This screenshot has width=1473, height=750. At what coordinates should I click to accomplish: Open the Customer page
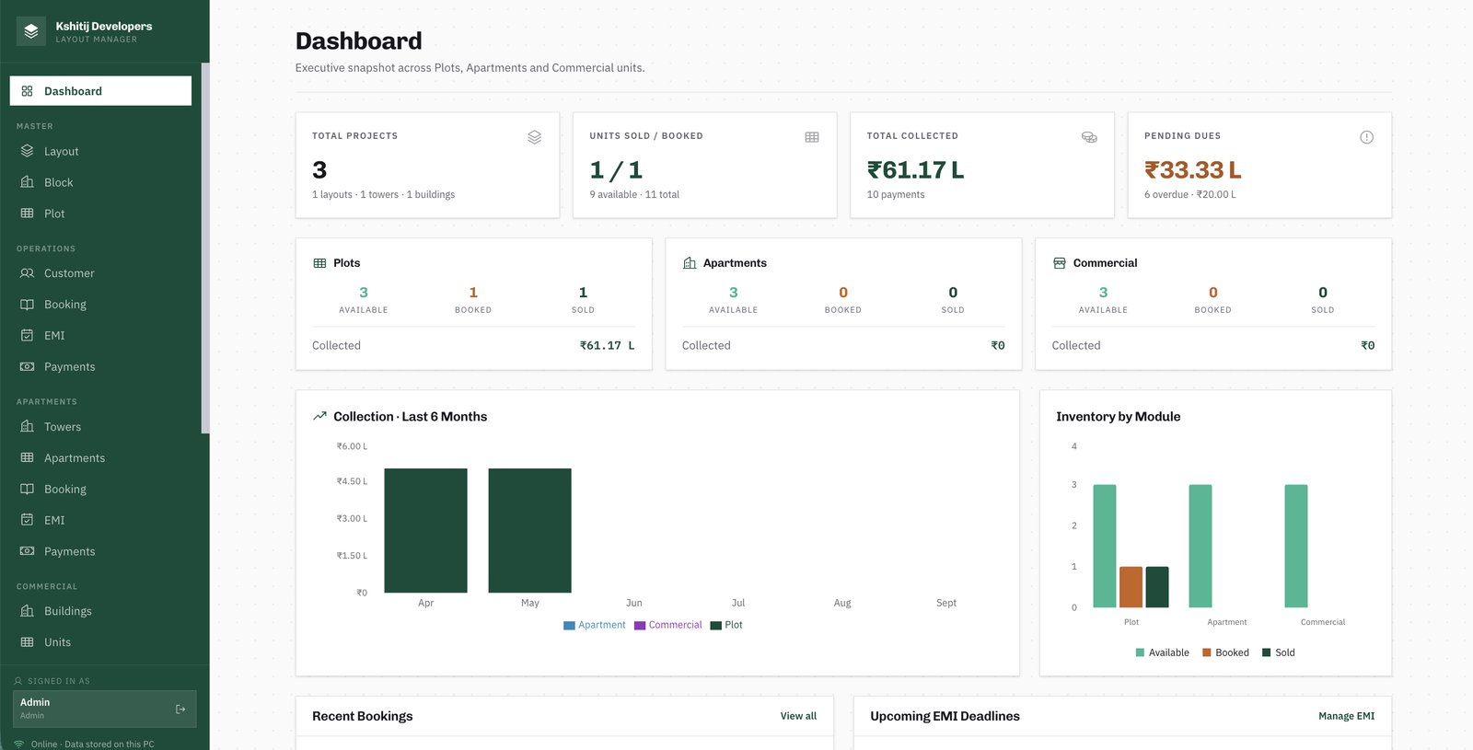coord(100,273)
